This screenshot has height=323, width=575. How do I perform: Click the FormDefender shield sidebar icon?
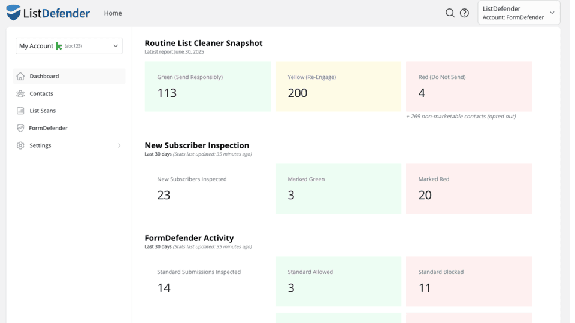coord(20,128)
